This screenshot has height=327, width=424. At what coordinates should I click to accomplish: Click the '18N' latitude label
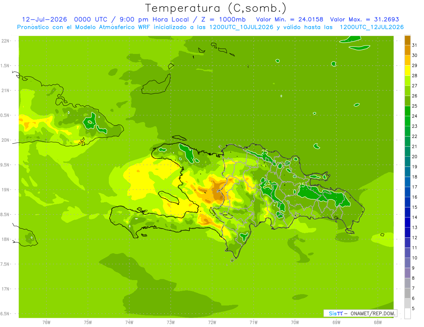click(5, 240)
